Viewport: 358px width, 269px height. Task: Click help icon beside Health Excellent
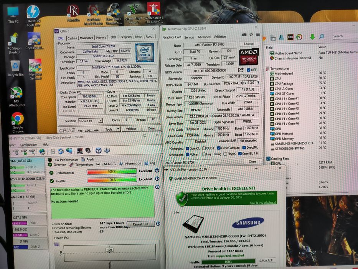click(x=157, y=179)
